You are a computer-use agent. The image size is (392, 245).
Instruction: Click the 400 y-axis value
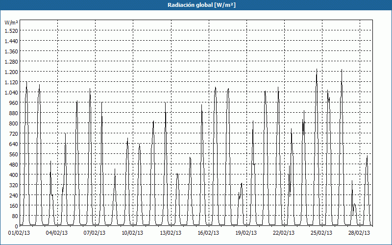click(14, 175)
